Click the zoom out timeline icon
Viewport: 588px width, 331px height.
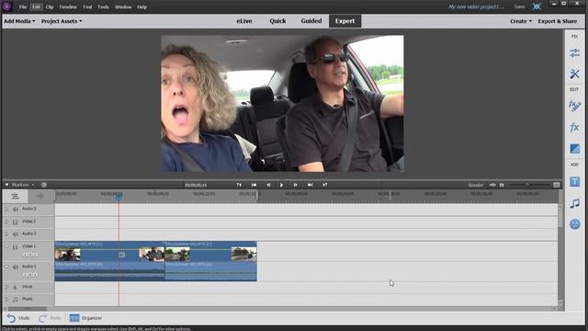click(502, 185)
